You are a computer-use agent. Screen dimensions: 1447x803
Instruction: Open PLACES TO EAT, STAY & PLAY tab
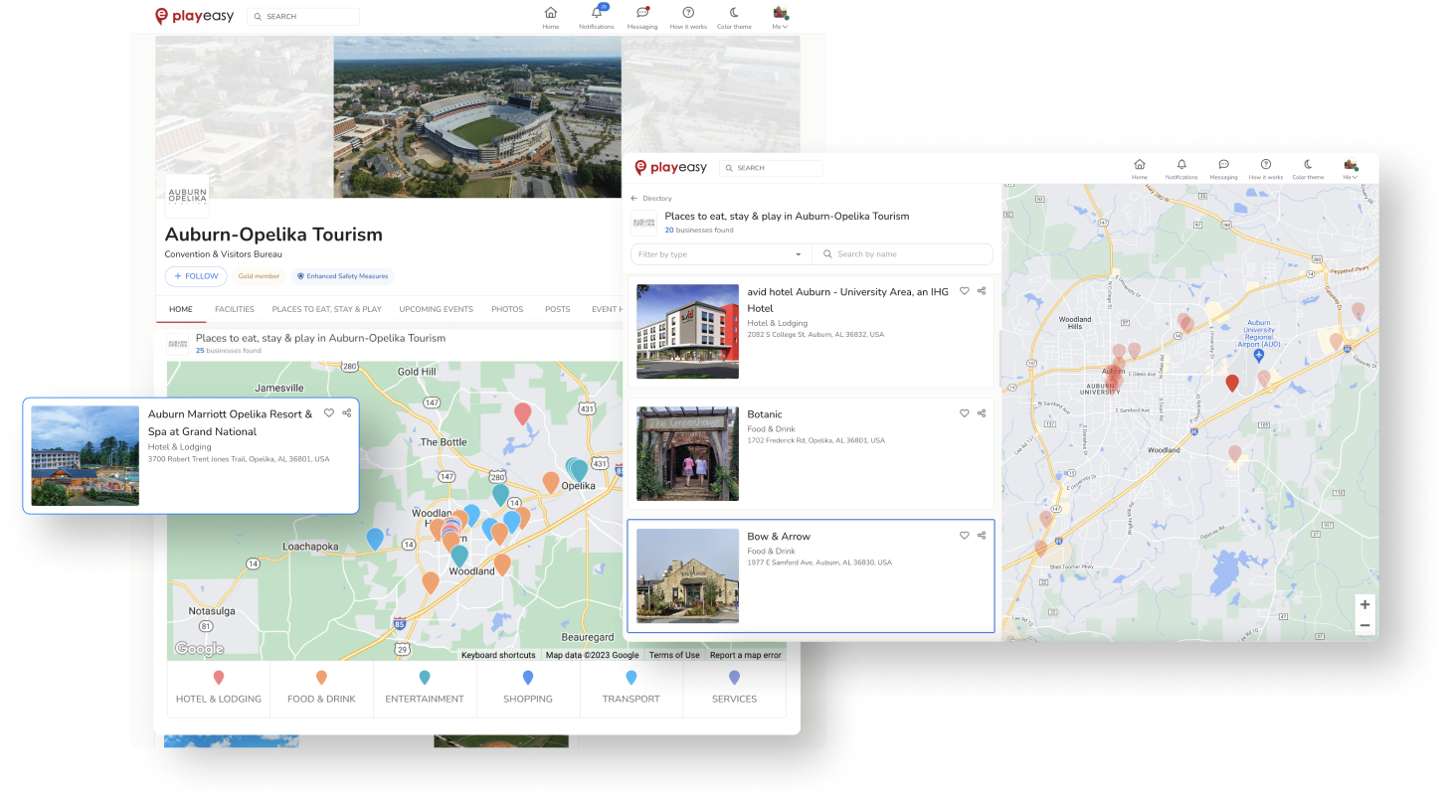coord(327,309)
